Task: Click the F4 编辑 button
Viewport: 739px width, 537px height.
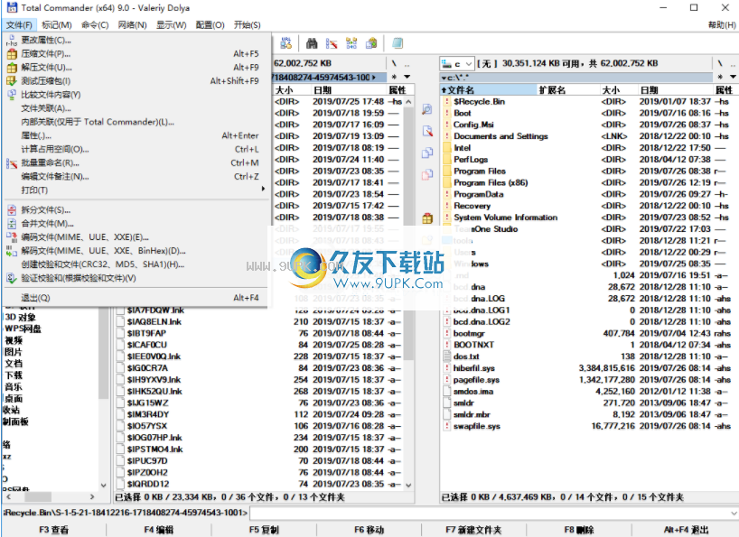Action: 159,530
